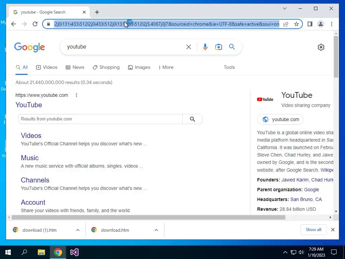Click the forward navigation arrow
Screen dimensions: 345x259
[24, 24]
